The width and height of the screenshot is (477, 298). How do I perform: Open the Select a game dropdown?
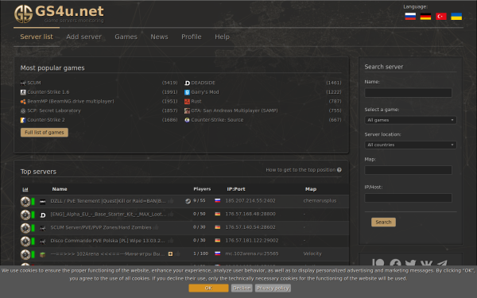pos(410,120)
